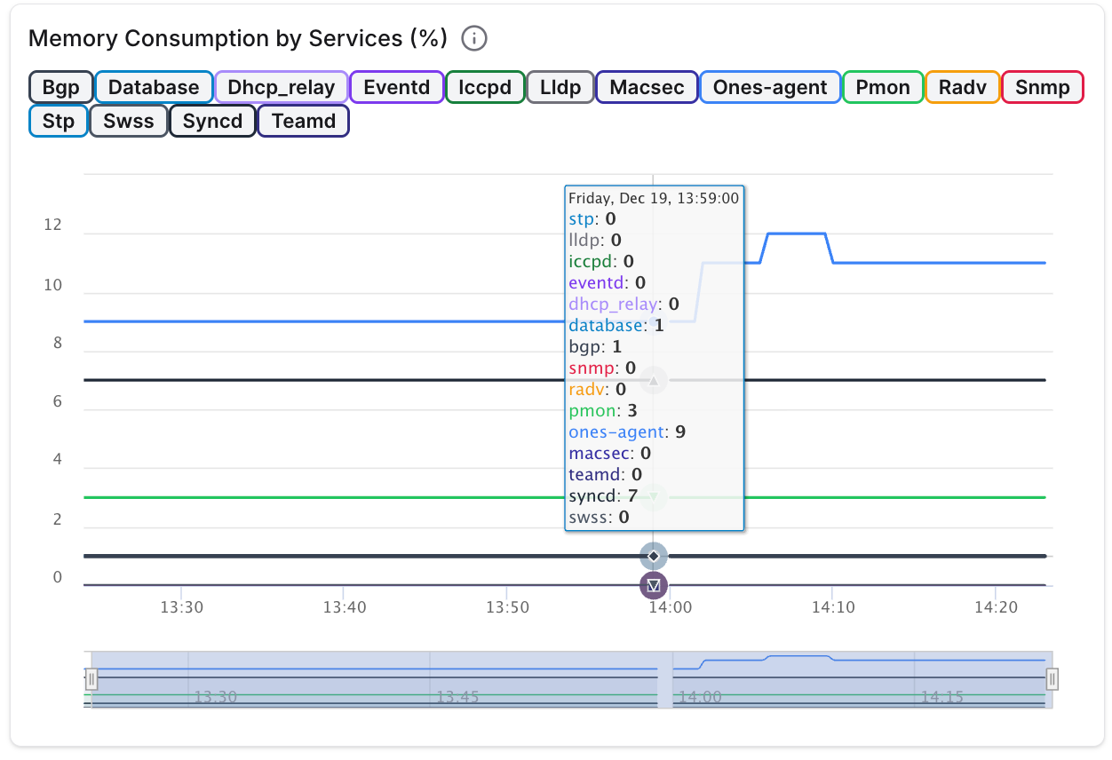
Task: Toggle the Teamd series legend
Action: (x=304, y=122)
